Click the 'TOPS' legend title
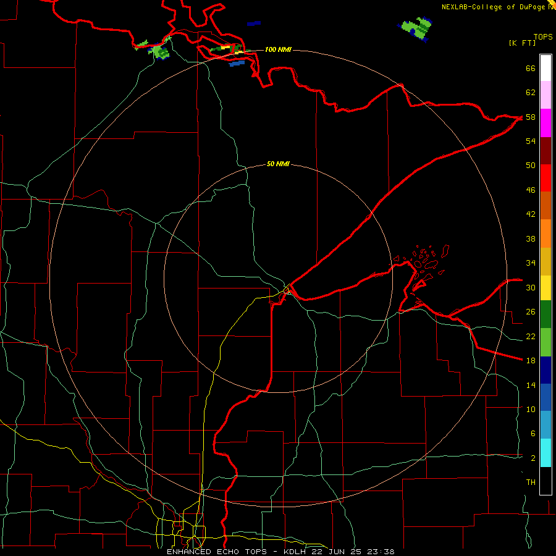Screen dimensions: 556x556 coord(542,37)
